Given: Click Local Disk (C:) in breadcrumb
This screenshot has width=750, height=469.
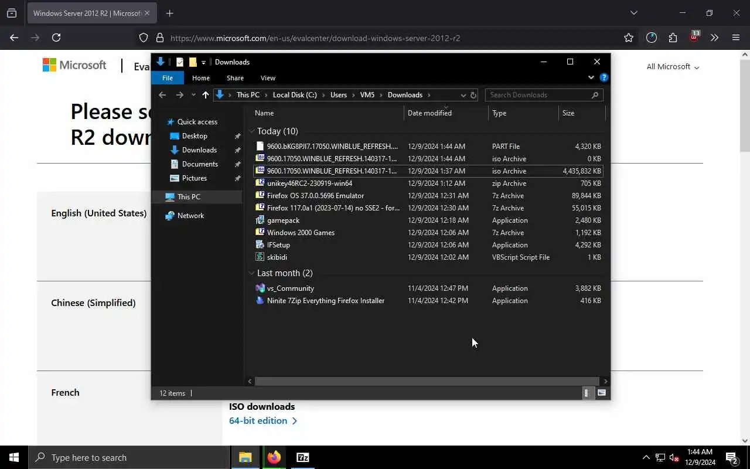Looking at the screenshot, I should (x=295, y=95).
